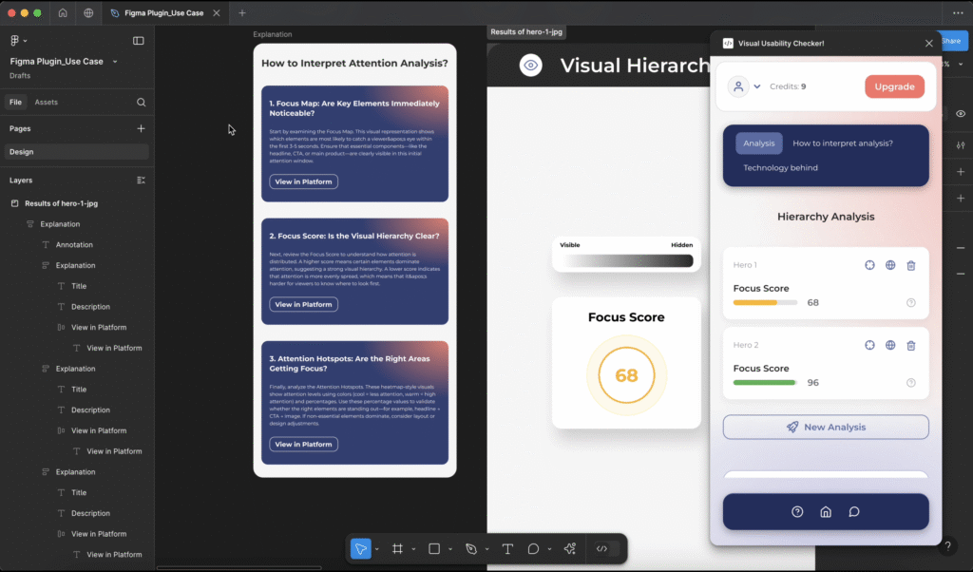
Task: Open How to interpret analysis tab
Action: pos(843,143)
